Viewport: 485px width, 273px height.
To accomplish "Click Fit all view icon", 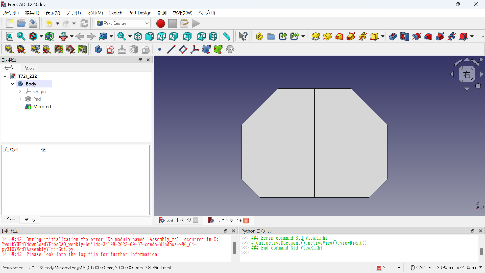I will click(9, 37).
